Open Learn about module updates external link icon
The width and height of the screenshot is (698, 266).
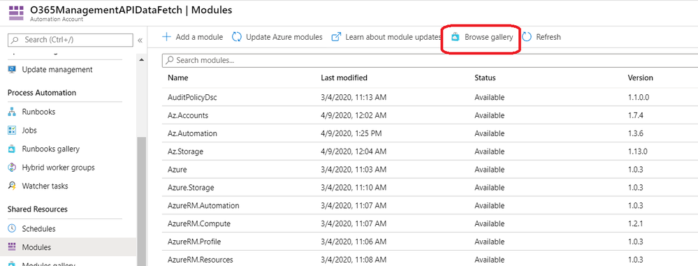337,37
